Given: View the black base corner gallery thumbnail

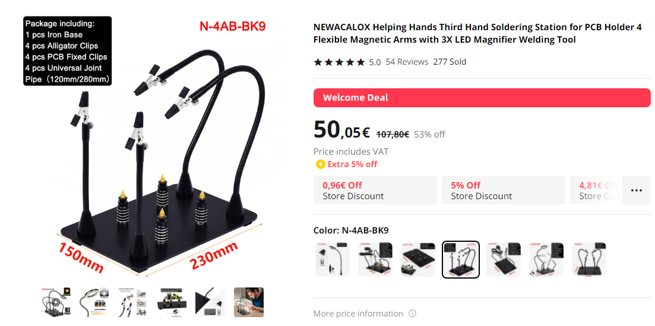Looking at the screenshot, I should coord(210,302).
